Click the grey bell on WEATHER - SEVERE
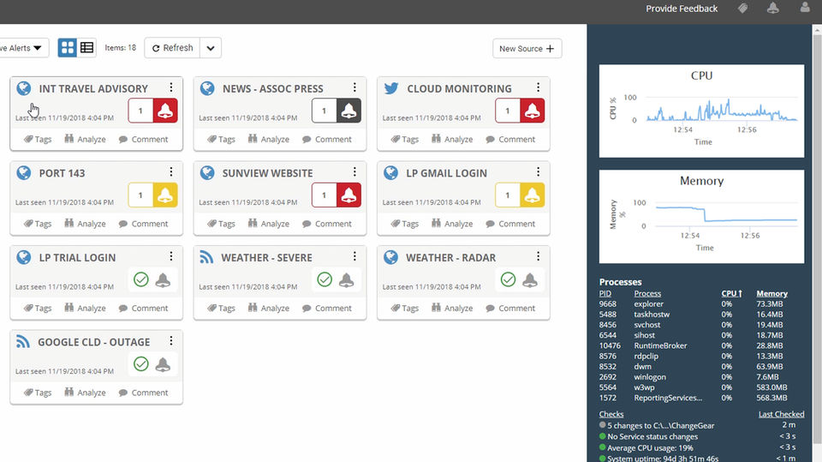Viewport: 822px width, 462px height. click(x=347, y=279)
